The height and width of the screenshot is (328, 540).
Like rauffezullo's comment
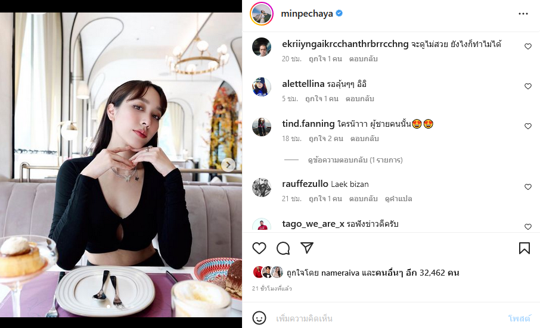click(x=528, y=187)
